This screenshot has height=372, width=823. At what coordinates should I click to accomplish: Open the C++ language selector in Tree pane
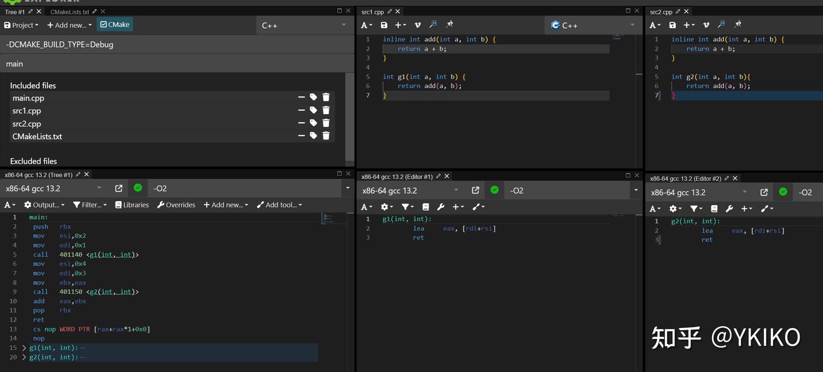[303, 25]
